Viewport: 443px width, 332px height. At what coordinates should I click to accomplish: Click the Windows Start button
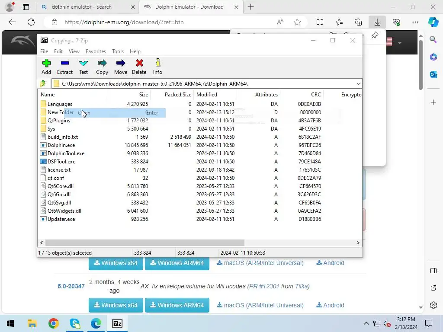(x=10, y=323)
